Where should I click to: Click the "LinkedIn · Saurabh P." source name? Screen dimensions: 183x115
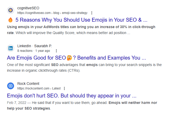34,46
